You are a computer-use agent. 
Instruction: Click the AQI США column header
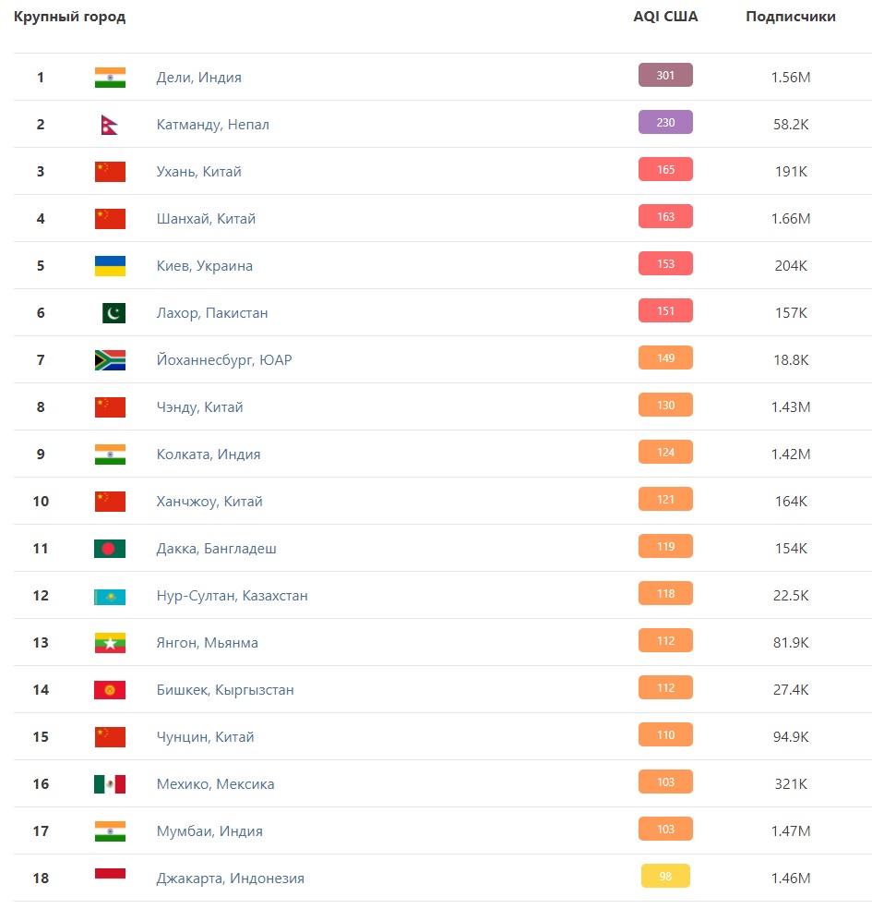click(665, 17)
